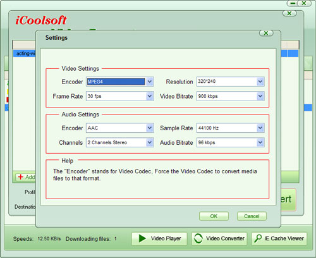316x258 pixels.
Task: Click the Video Settings group label
Action: pos(80,69)
